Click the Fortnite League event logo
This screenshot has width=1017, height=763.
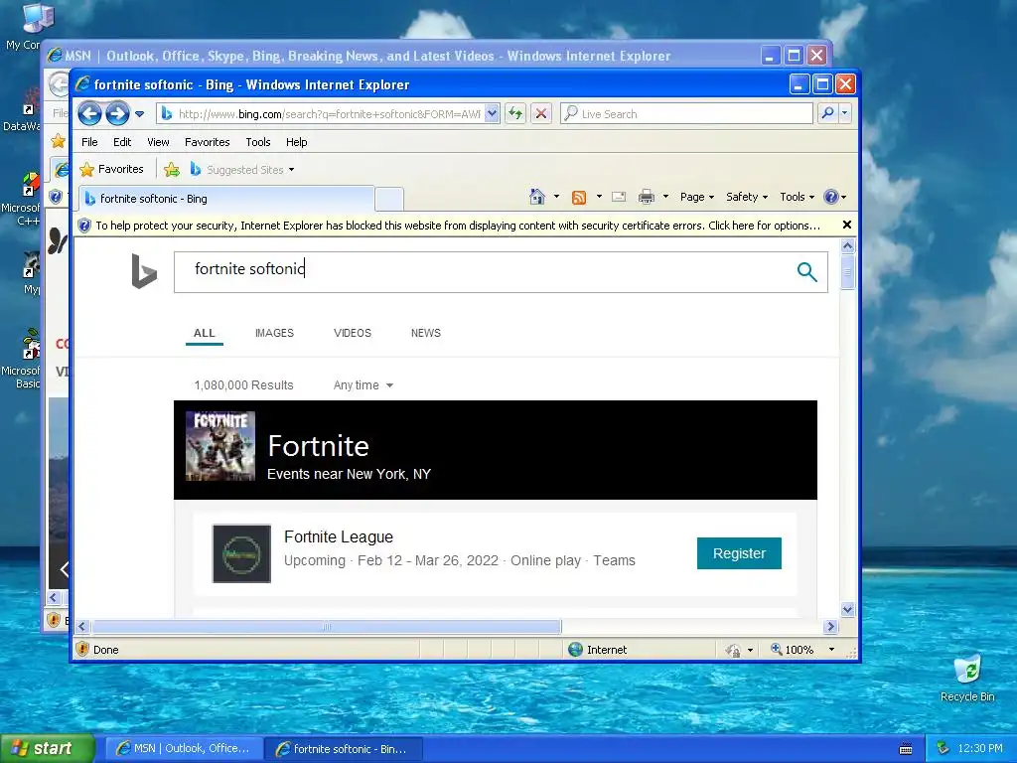pos(242,553)
